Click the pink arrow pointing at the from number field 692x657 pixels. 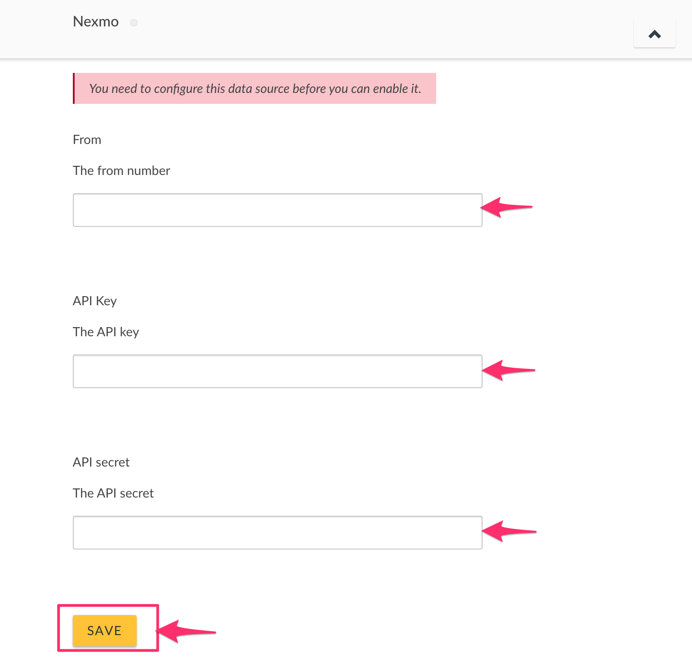click(506, 207)
